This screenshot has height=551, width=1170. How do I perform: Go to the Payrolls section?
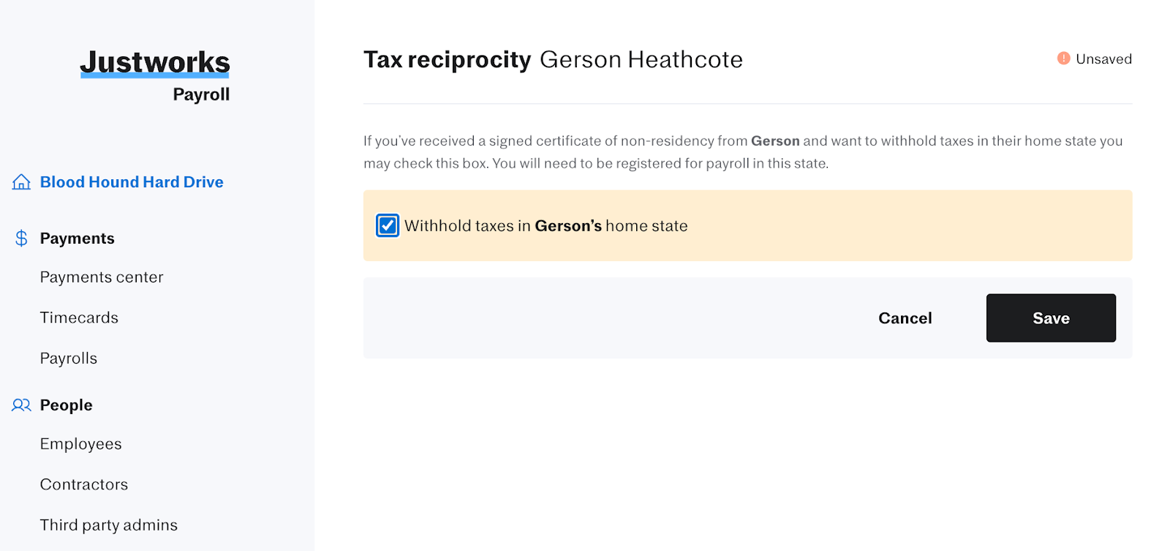(68, 358)
